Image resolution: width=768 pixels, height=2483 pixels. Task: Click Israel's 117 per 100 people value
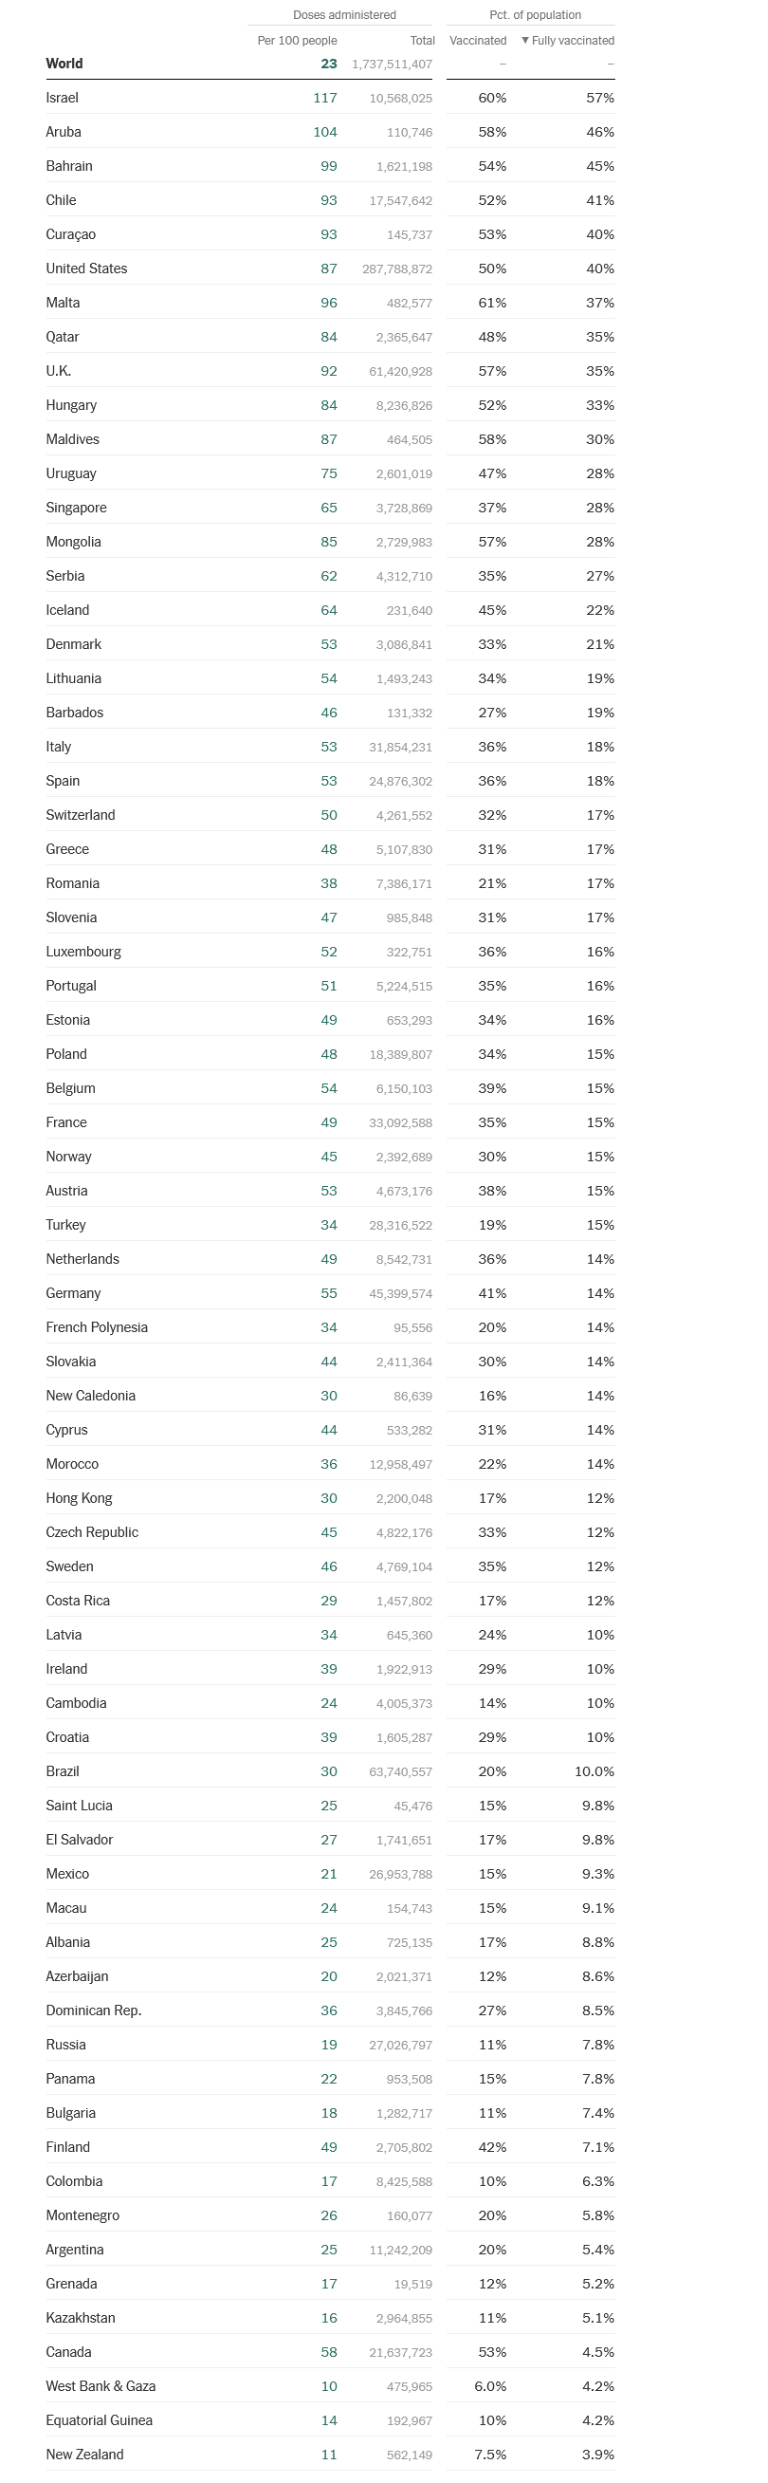pos(324,98)
